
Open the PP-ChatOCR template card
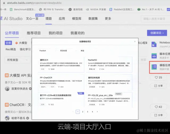click(x=61, y=82)
